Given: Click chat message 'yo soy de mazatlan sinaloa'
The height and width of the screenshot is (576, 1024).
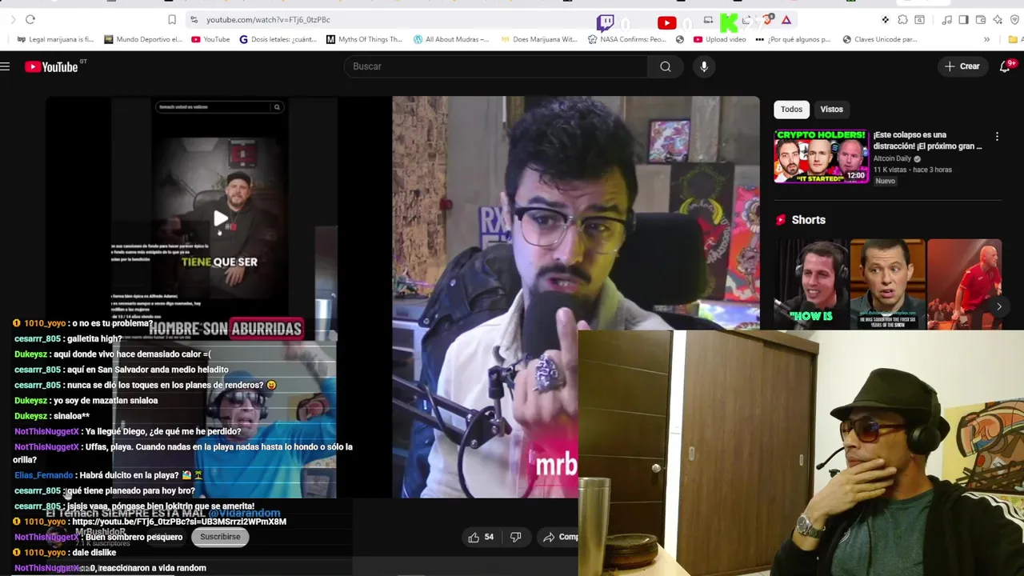Looking at the screenshot, I should click(x=106, y=401).
